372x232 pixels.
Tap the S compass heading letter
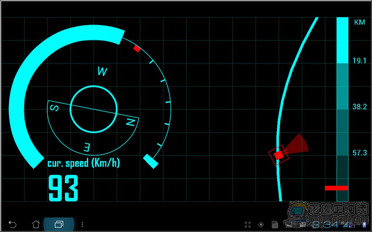coord(55,108)
